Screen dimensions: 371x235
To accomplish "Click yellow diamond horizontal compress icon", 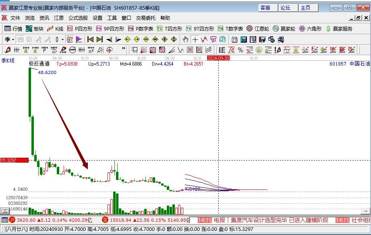I will 155,39.
